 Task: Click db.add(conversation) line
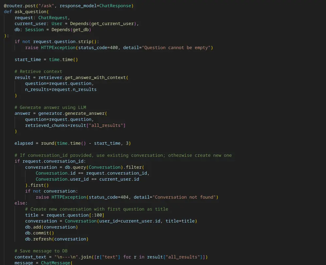click(52, 227)
